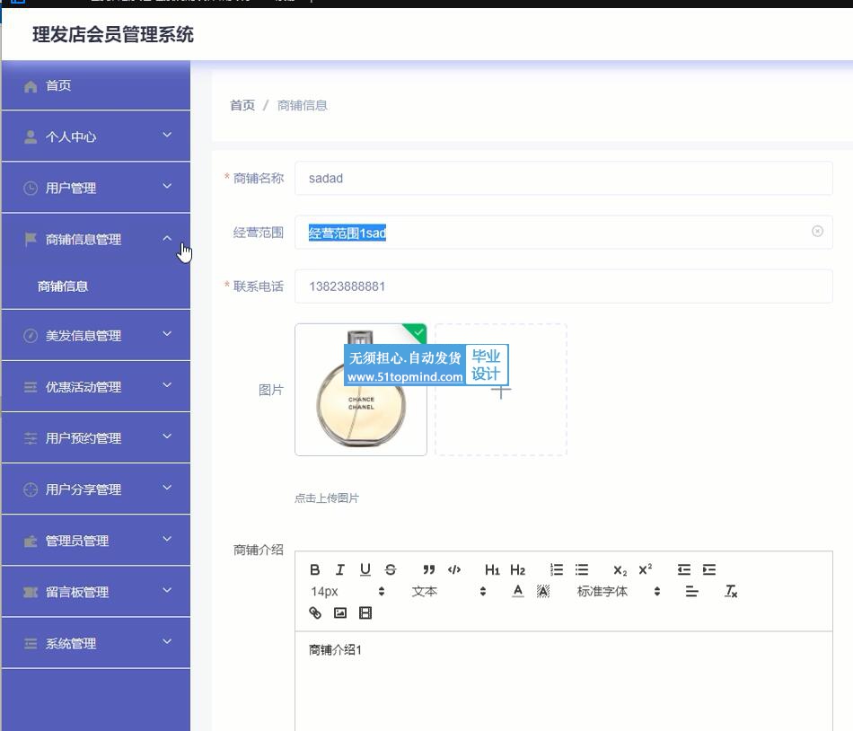
Task: Toggle subscript formatting
Action: 620,569
